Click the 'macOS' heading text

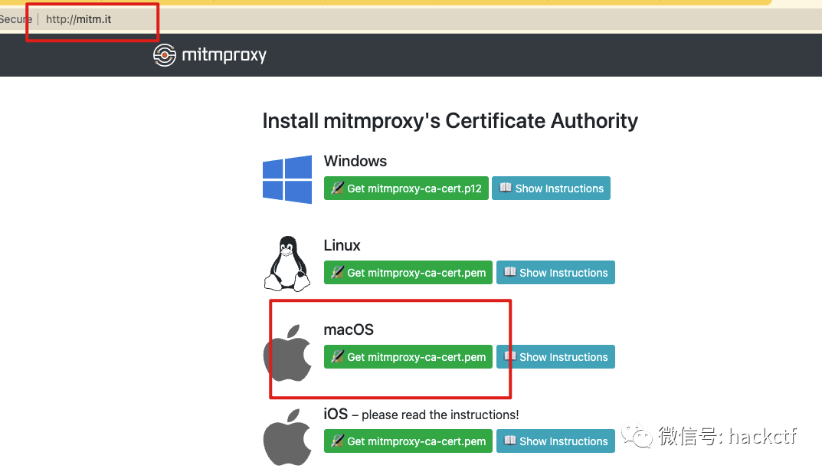tap(349, 330)
